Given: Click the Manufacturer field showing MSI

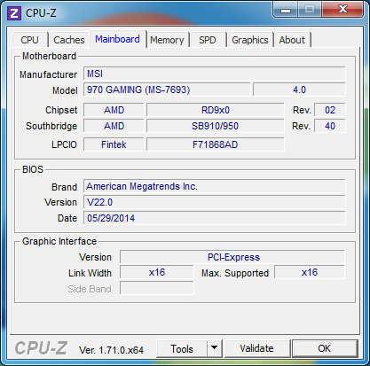Looking at the screenshot, I should coord(215,74).
